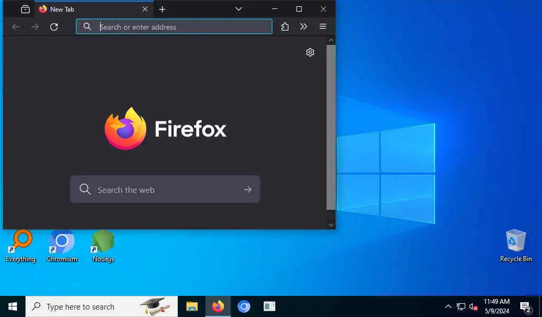Personalize new tab with gear icon
This screenshot has width=542, height=317.
tap(310, 52)
